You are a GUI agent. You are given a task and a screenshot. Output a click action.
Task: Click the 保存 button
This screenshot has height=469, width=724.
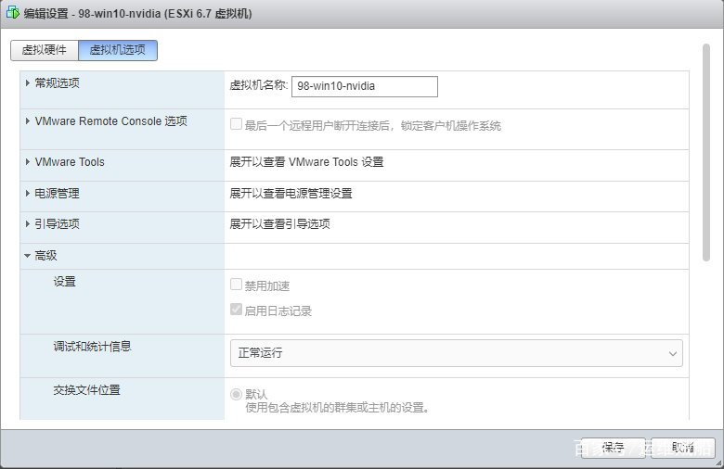pyautogui.click(x=612, y=447)
